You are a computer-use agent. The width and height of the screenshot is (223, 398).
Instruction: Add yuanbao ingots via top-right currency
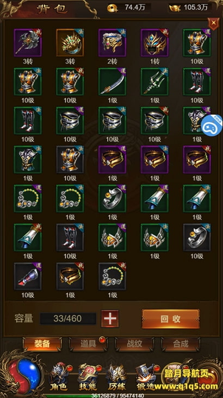click(176, 8)
